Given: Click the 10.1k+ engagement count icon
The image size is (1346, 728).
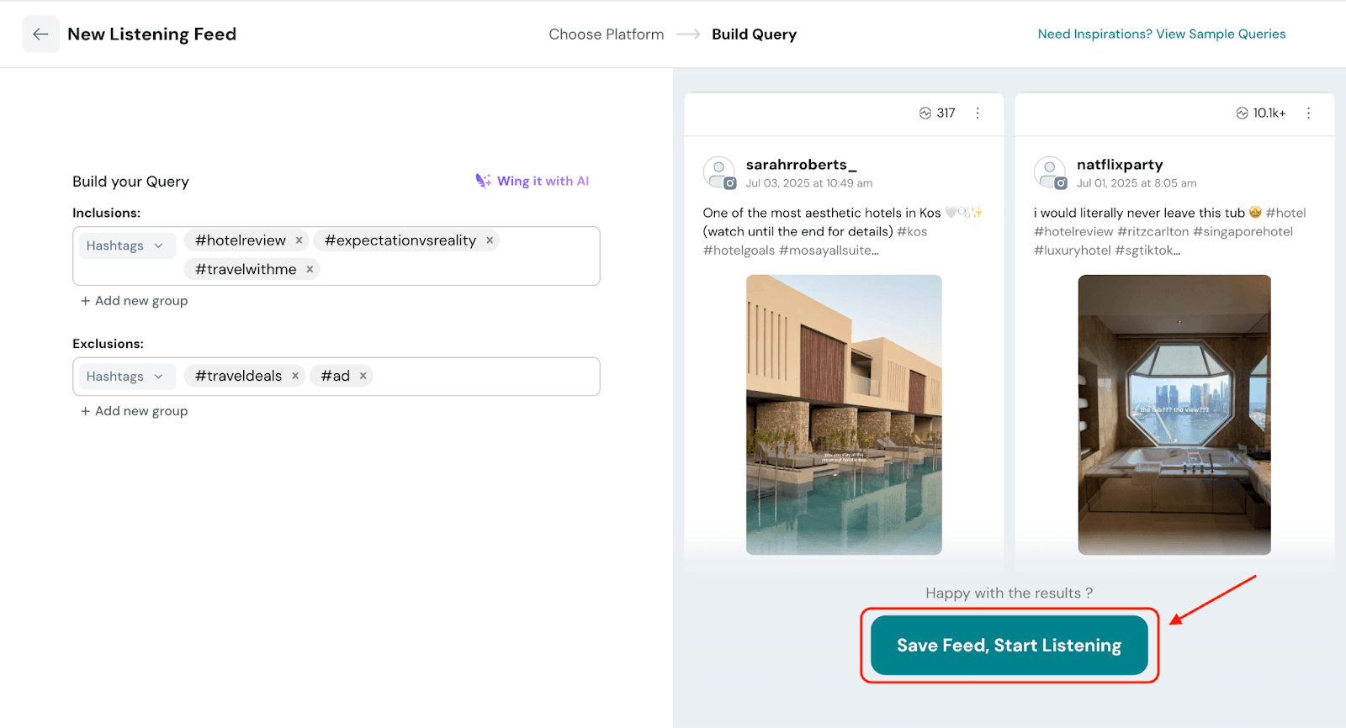Looking at the screenshot, I should point(1242,113).
